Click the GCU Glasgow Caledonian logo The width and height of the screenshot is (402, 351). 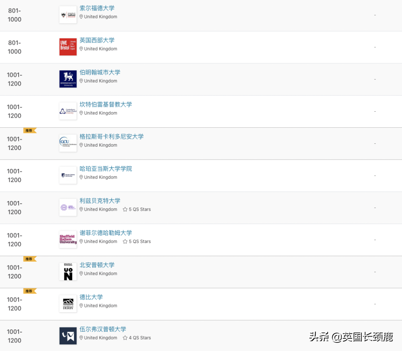tap(68, 143)
